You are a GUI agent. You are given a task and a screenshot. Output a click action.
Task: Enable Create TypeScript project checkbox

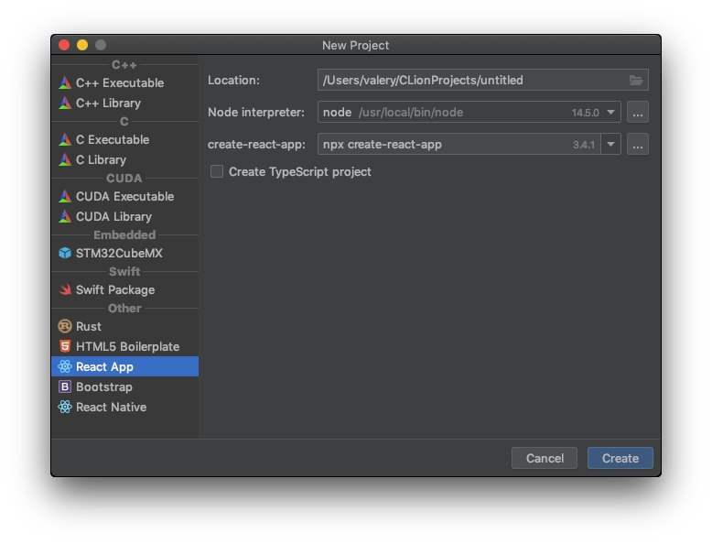point(217,171)
